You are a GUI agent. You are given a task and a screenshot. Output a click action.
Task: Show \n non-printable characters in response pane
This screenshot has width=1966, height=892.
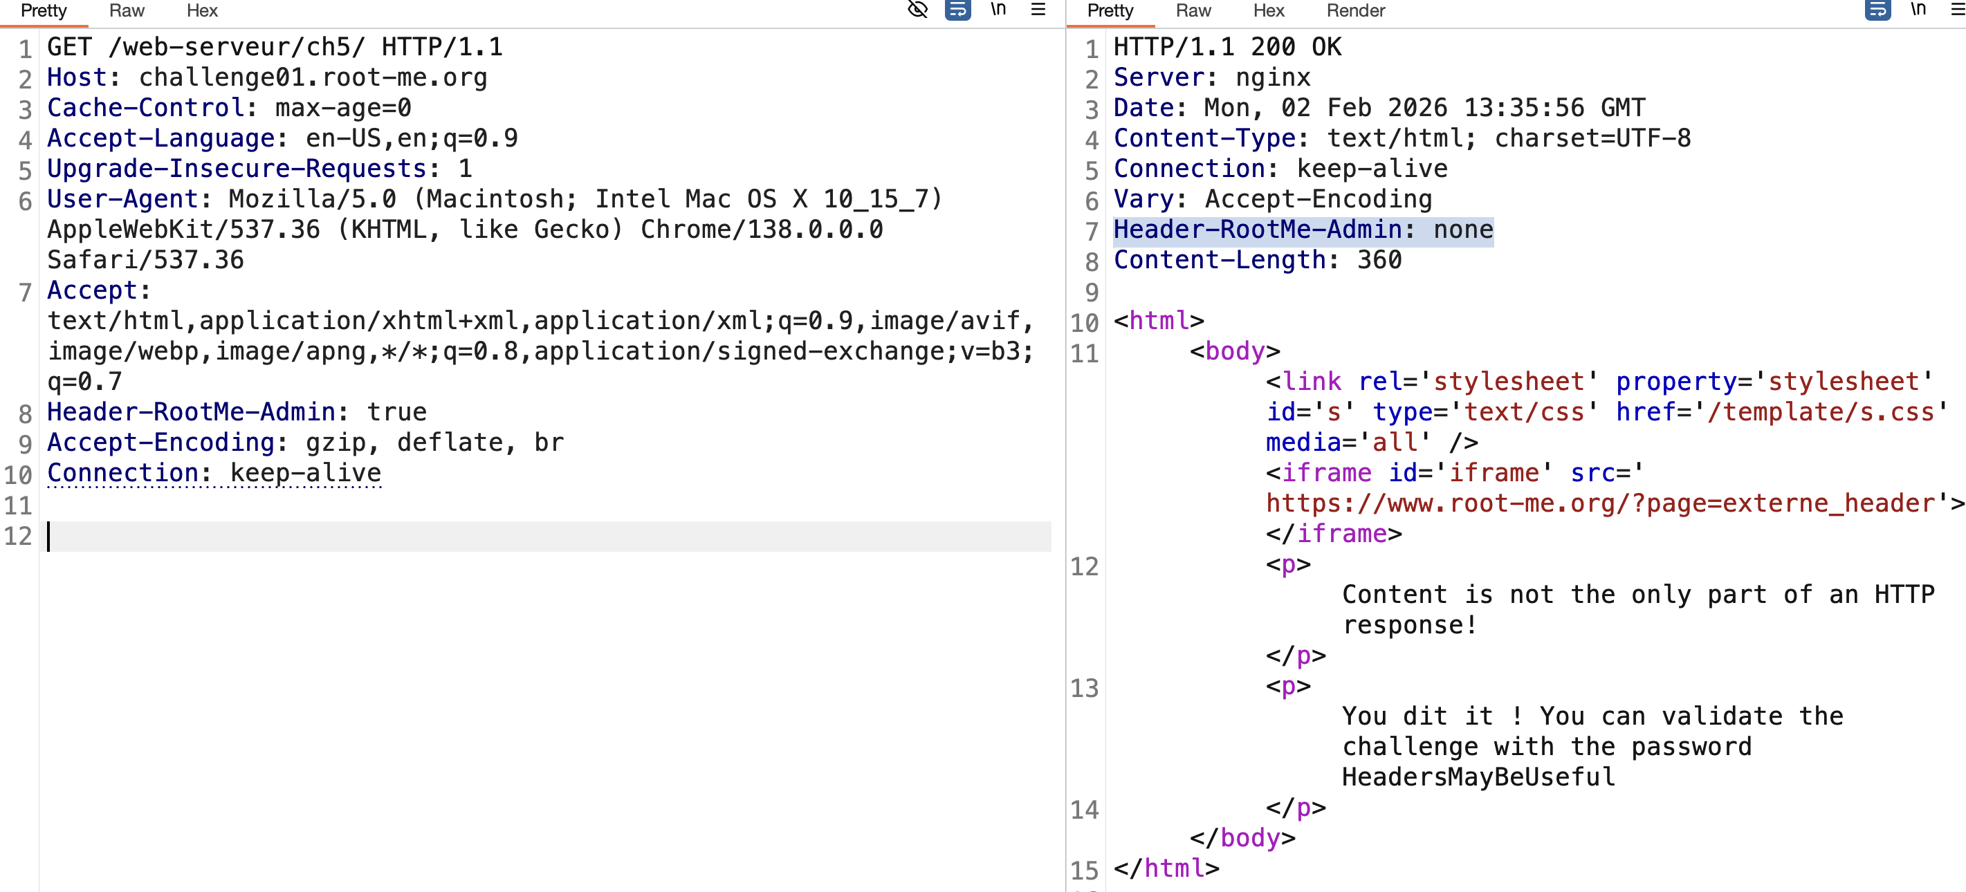[1918, 10]
